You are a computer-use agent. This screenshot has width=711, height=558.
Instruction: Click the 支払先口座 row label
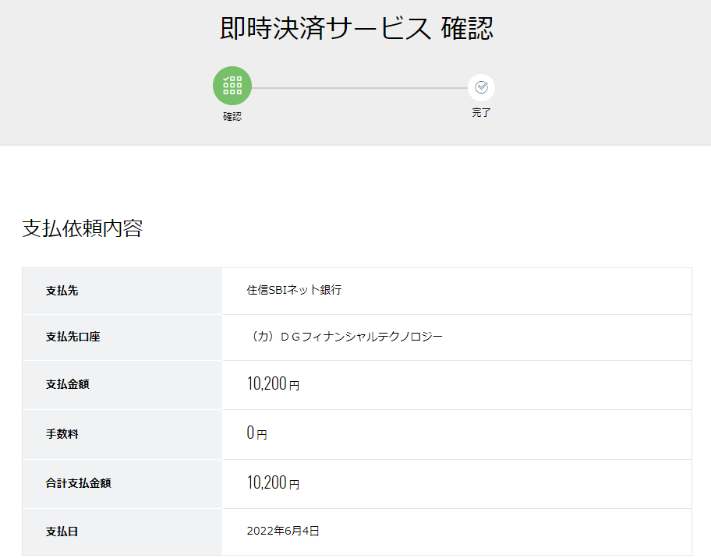tap(73, 337)
